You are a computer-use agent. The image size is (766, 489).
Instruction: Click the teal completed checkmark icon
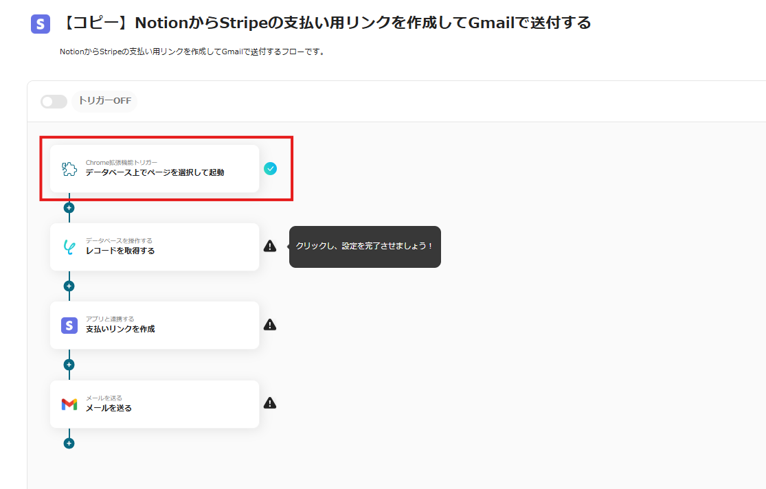pyautogui.click(x=270, y=168)
